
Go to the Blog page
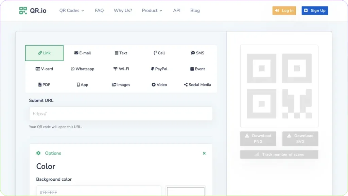(x=195, y=11)
